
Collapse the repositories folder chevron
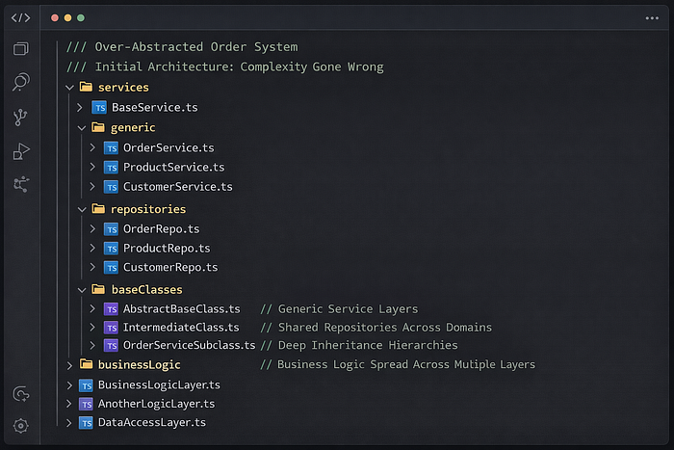[x=81, y=209]
